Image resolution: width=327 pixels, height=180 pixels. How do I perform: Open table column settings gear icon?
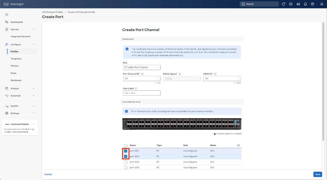pyautogui.click(x=238, y=145)
